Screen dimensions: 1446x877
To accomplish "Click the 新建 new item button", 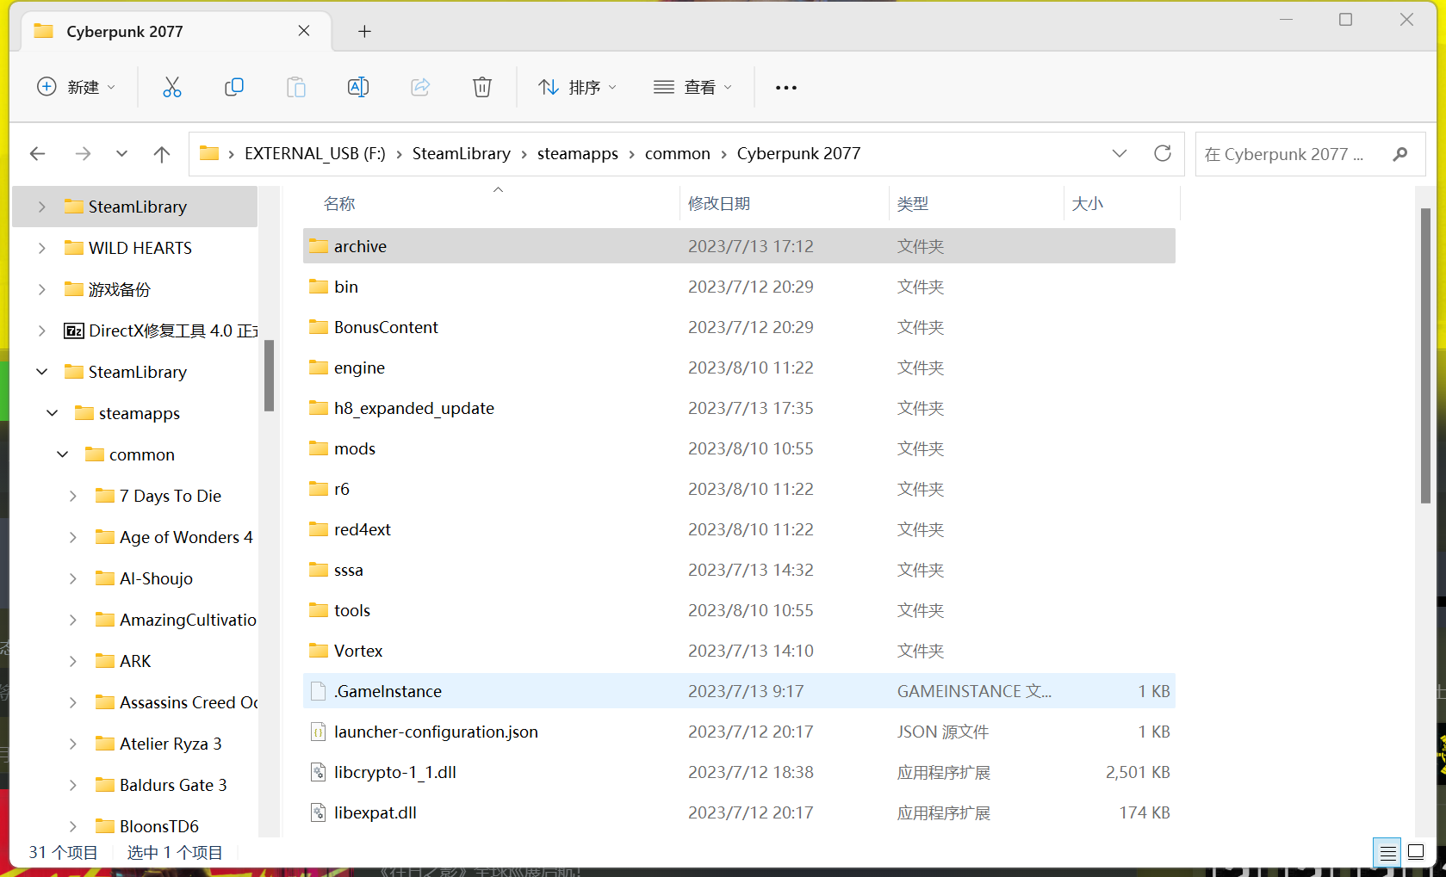I will pyautogui.click(x=76, y=87).
